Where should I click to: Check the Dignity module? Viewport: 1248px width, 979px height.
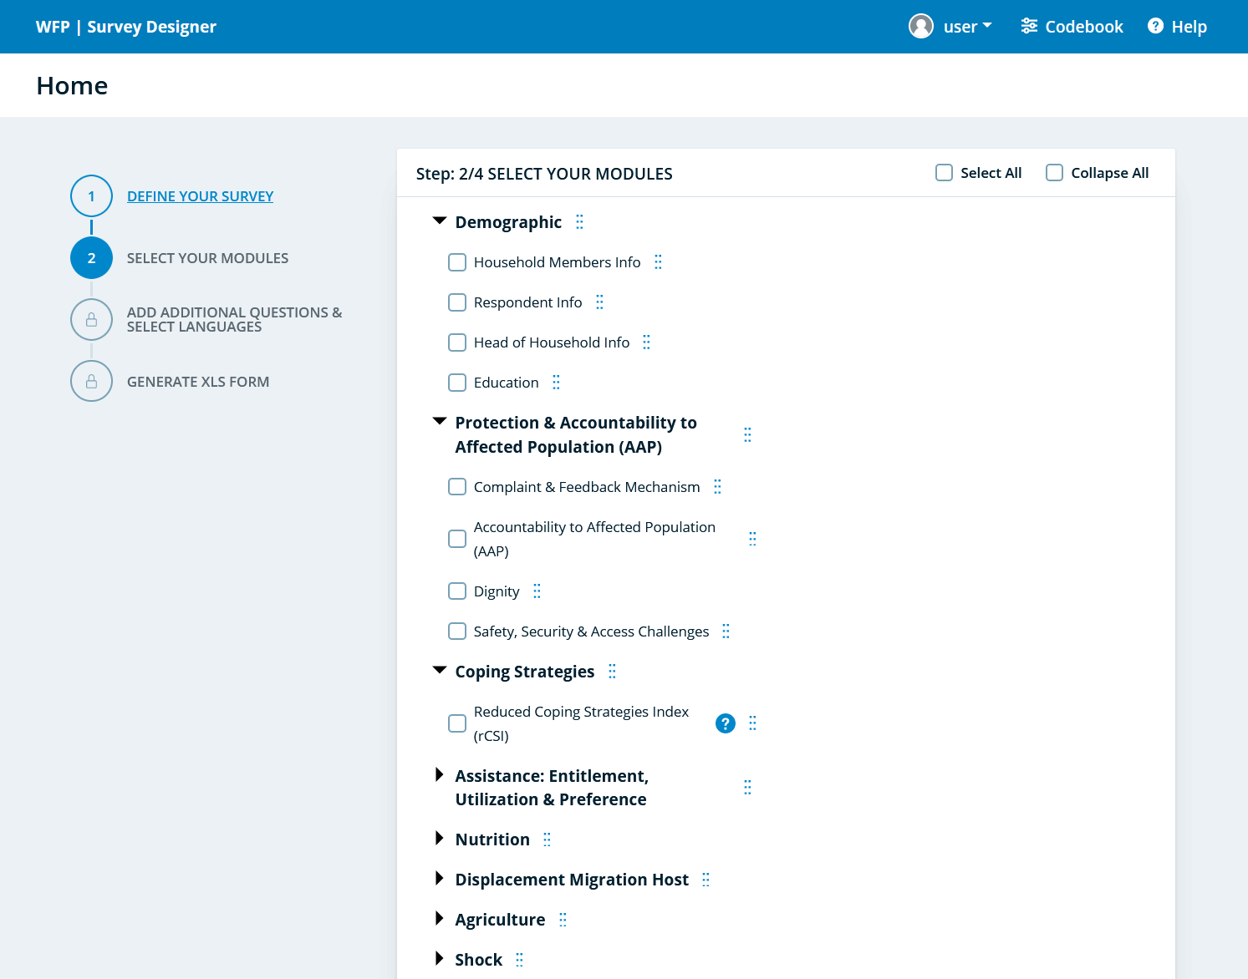(x=457, y=591)
